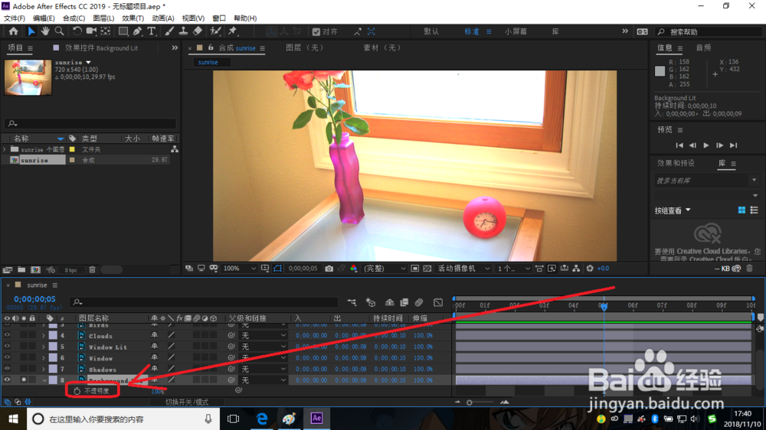Expand the Clouds layer properties
The width and height of the screenshot is (766, 430).
(44, 336)
